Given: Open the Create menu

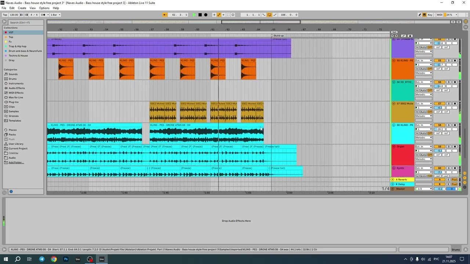Looking at the screenshot, I should 22,8.
